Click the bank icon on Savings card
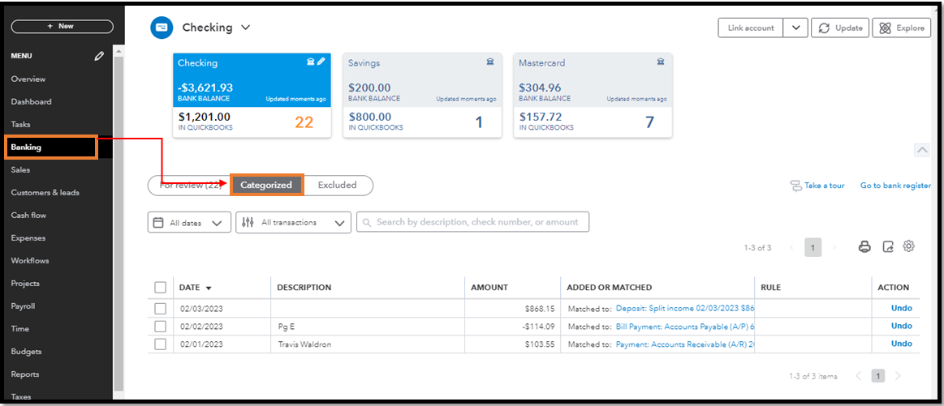Viewport: 944px width, 406px height. point(490,62)
